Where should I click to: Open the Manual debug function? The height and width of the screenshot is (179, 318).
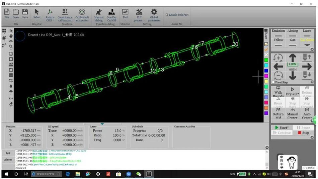pyautogui.click(x=99, y=15)
